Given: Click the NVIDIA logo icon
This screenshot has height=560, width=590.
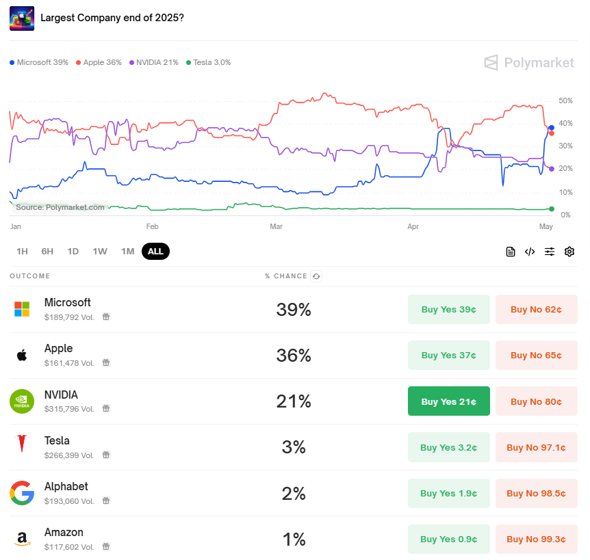Looking at the screenshot, I should click(22, 401).
